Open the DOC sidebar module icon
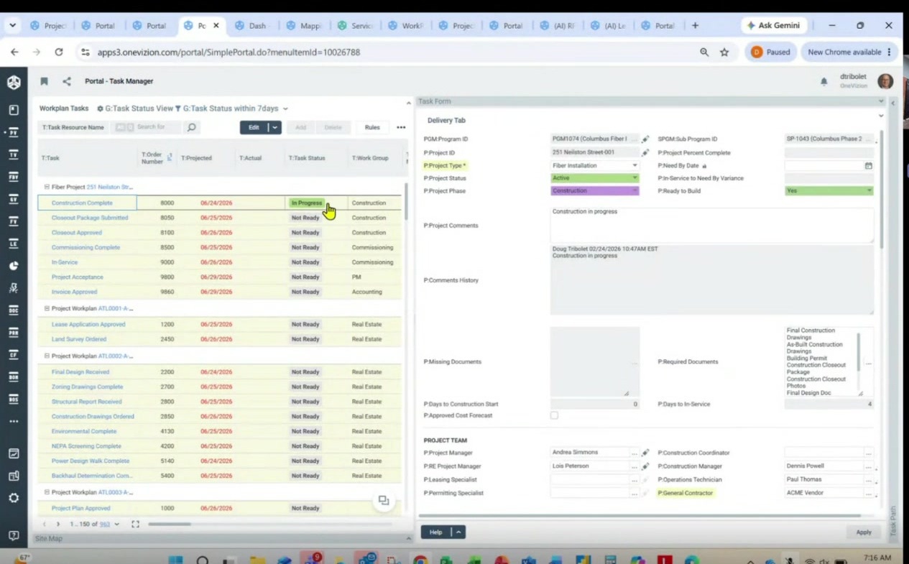Screen dimensions: 909x564 click(14, 310)
